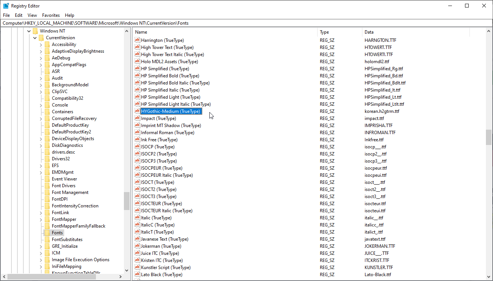Collapse the CurrentVersion tree node
Image resolution: width=493 pixels, height=281 pixels.
pyautogui.click(x=35, y=38)
